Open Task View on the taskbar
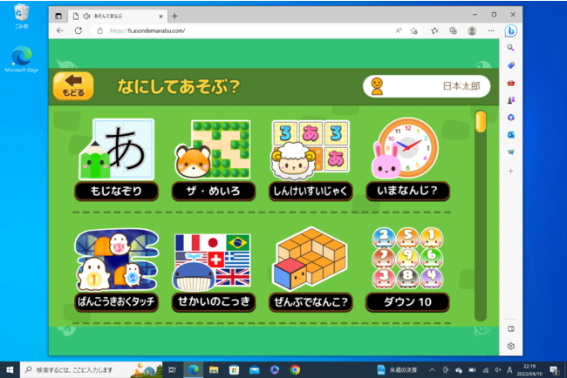The height and width of the screenshot is (378, 567). click(173, 369)
